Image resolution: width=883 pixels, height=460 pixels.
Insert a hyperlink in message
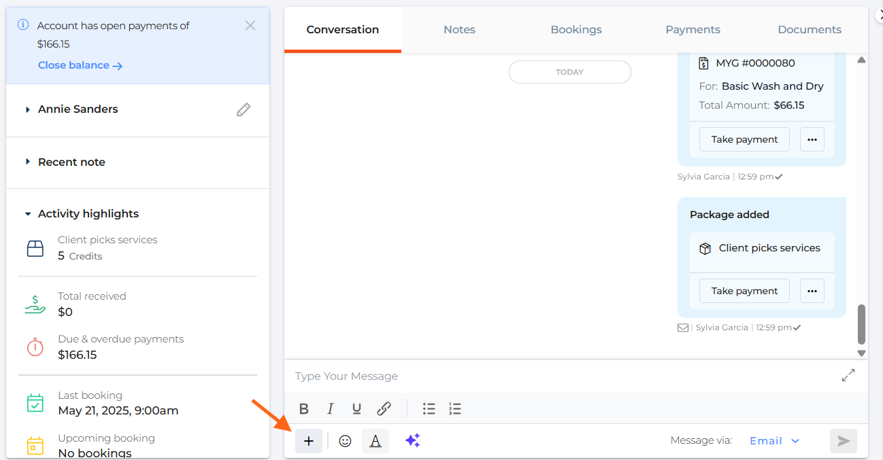click(384, 408)
